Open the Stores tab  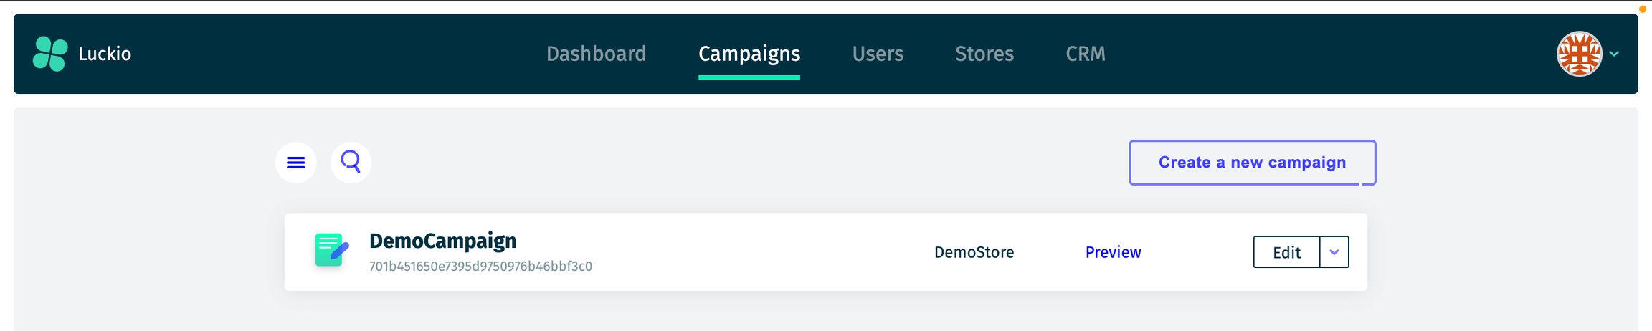(984, 54)
